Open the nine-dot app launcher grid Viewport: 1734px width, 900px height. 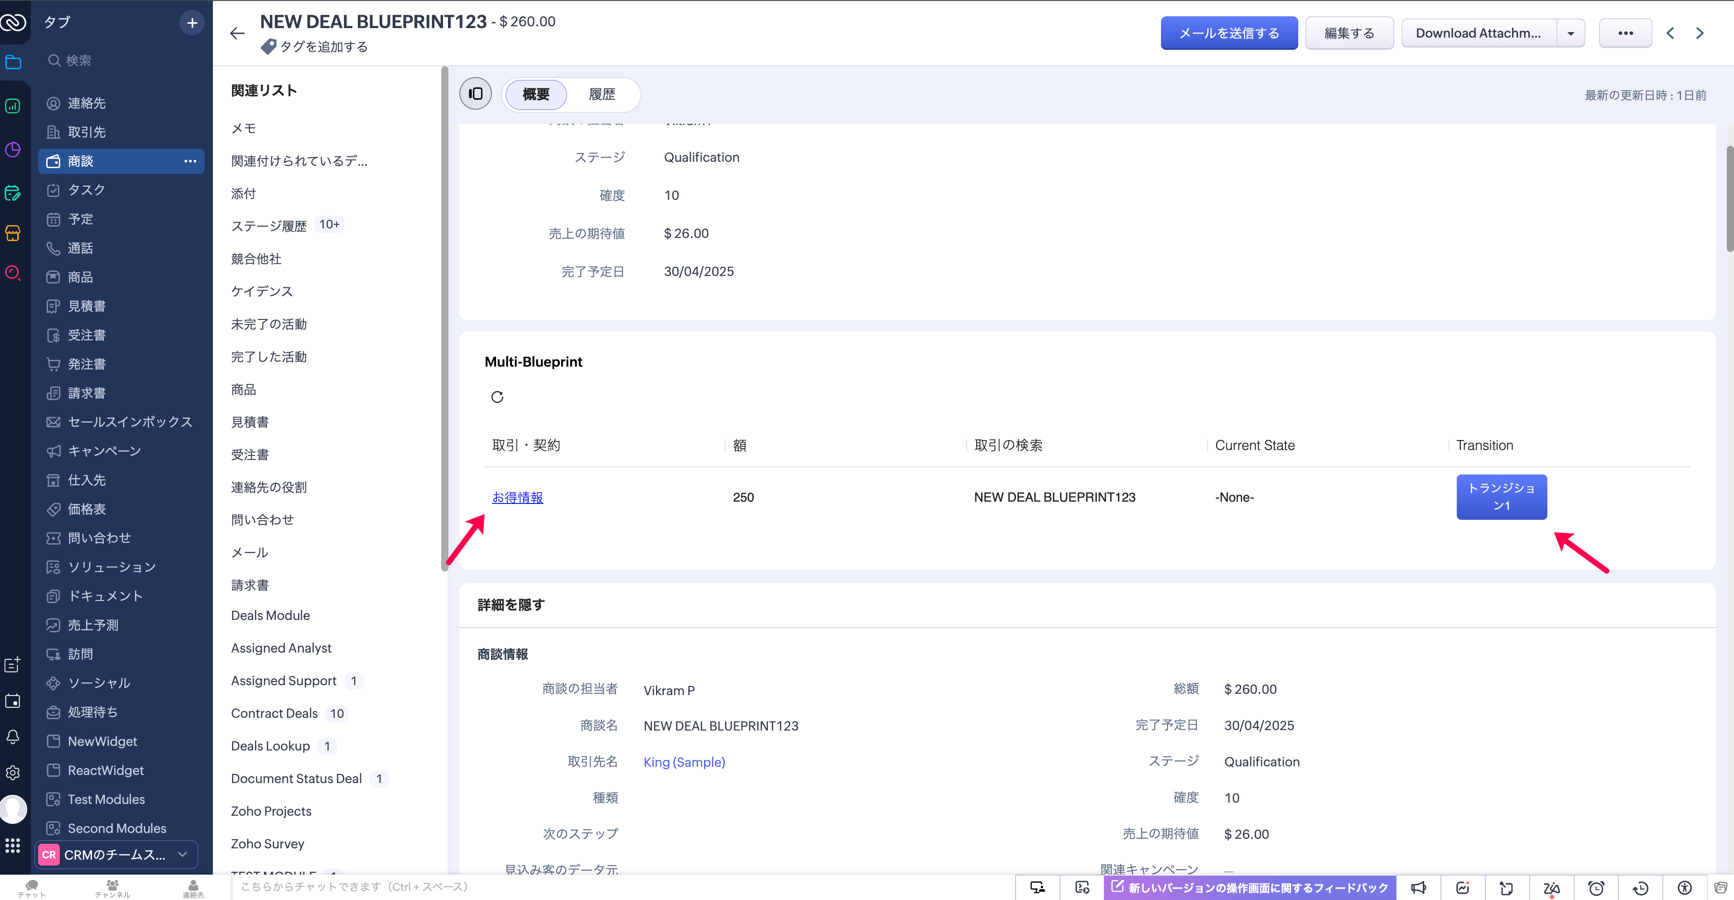13,846
